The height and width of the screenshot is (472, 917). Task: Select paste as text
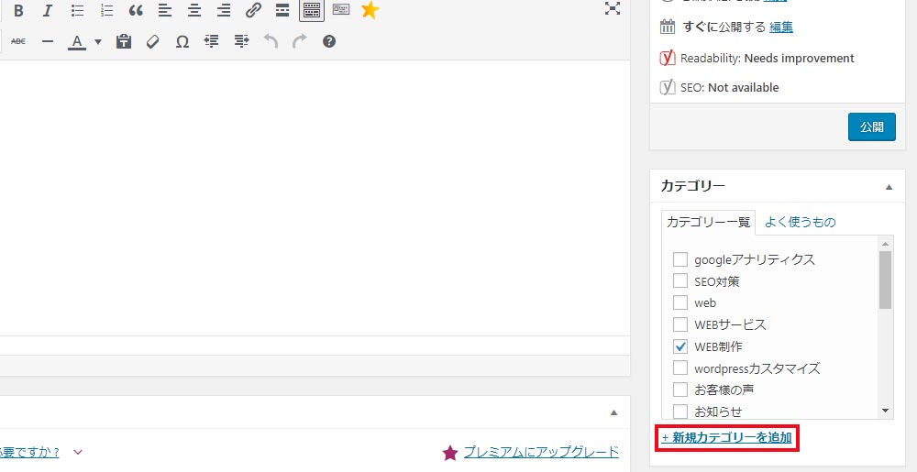(x=124, y=41)
